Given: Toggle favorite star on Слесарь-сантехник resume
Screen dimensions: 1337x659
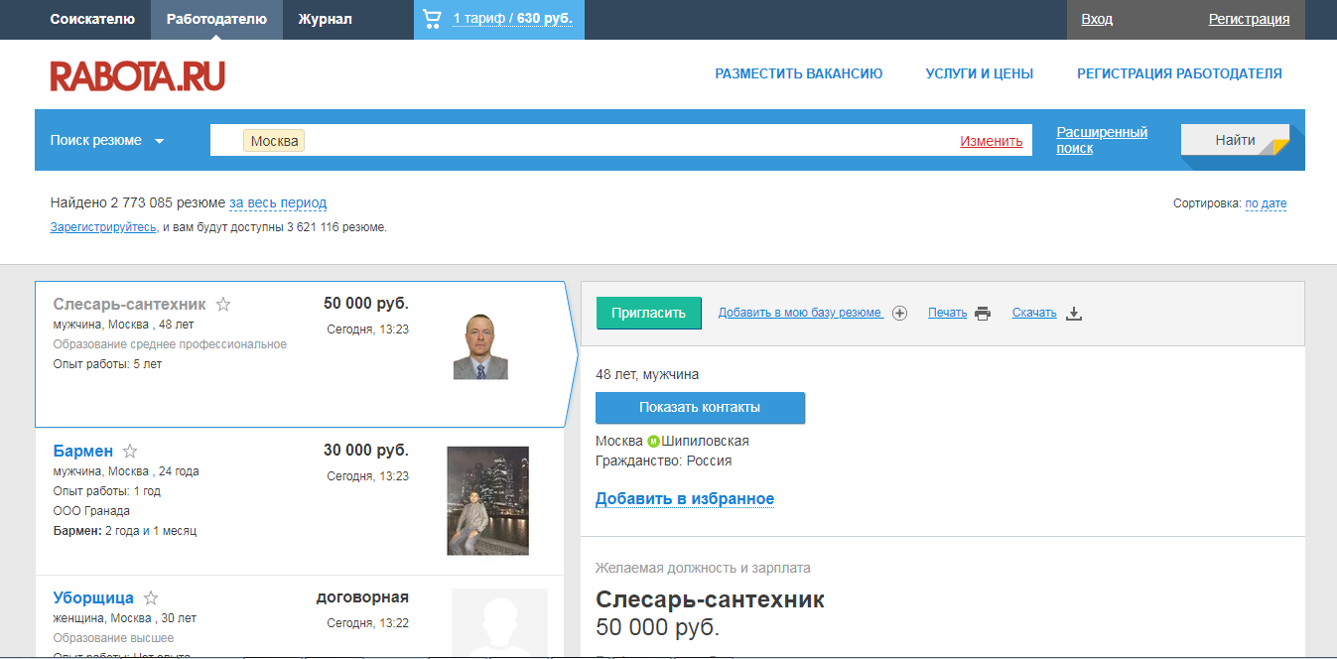Looking at the screenshot, I should click(223, 304).
